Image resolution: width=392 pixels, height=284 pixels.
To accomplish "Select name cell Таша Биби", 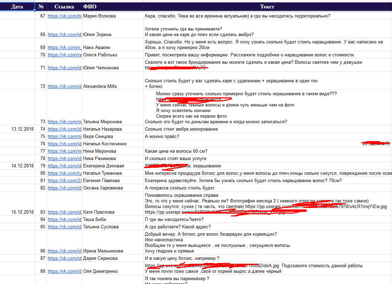I will (113, 219).
